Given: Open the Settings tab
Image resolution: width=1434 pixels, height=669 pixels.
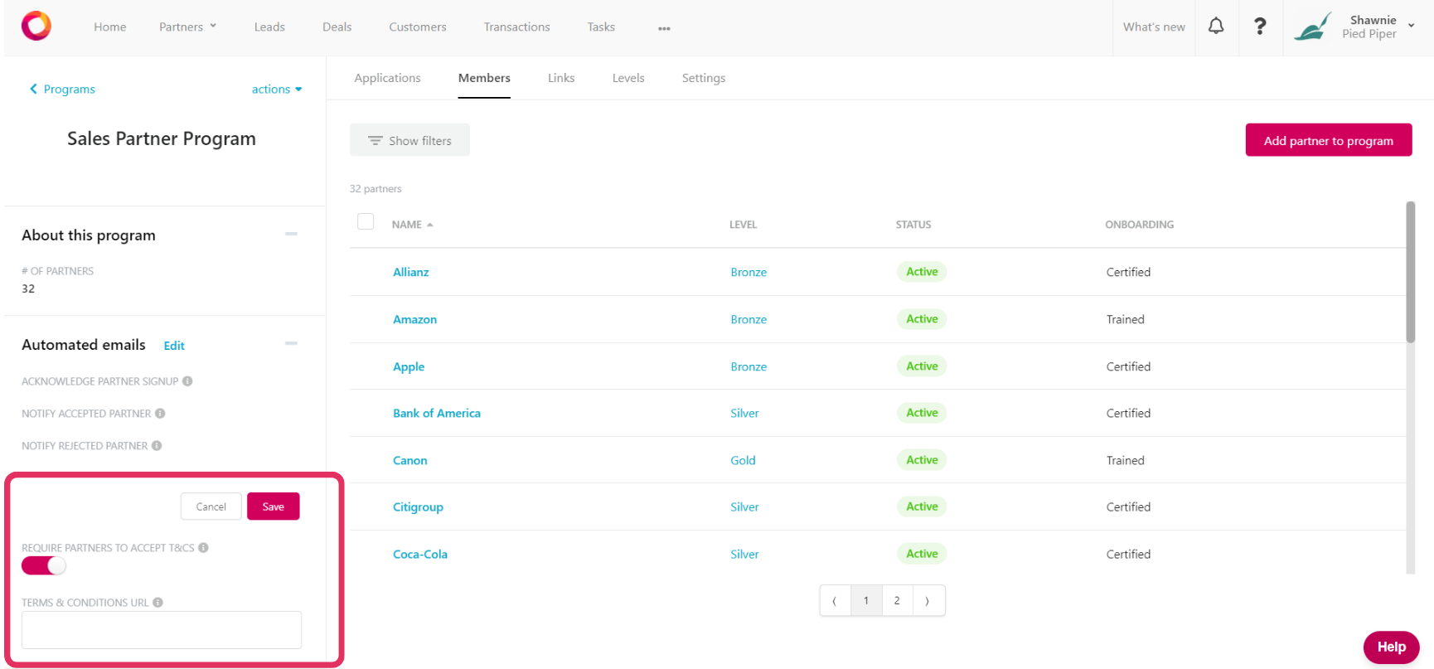Looking at the screenshot, I should (x=704, y=78).
